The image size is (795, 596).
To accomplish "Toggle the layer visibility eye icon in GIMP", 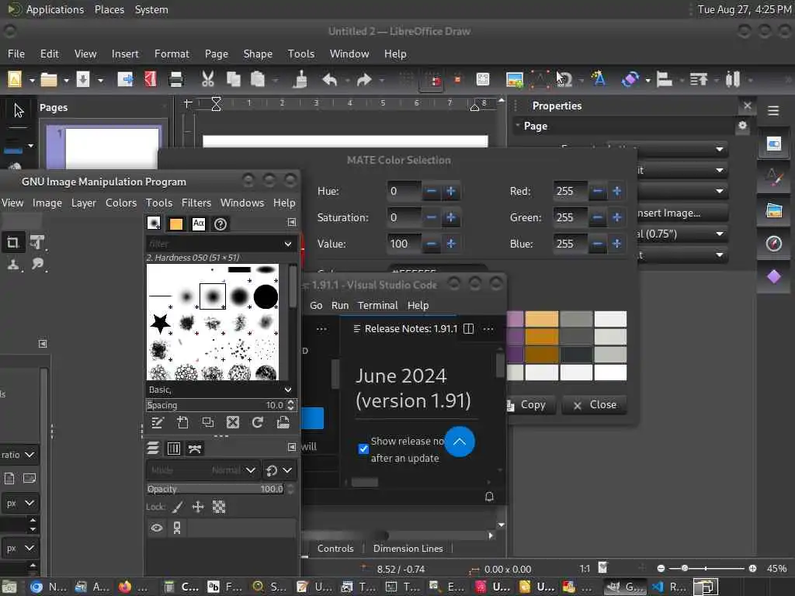I will [157, 528].
